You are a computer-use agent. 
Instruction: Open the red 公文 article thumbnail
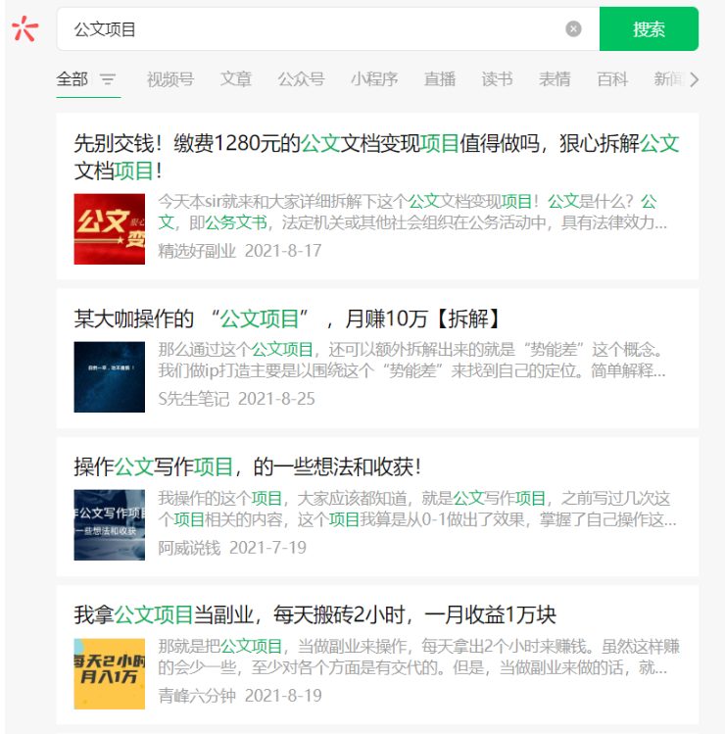[109, 228]
